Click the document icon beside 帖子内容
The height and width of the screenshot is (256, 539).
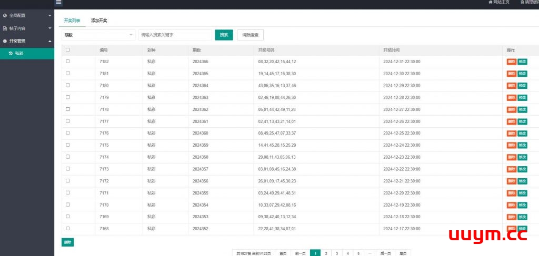pos(5,28)
